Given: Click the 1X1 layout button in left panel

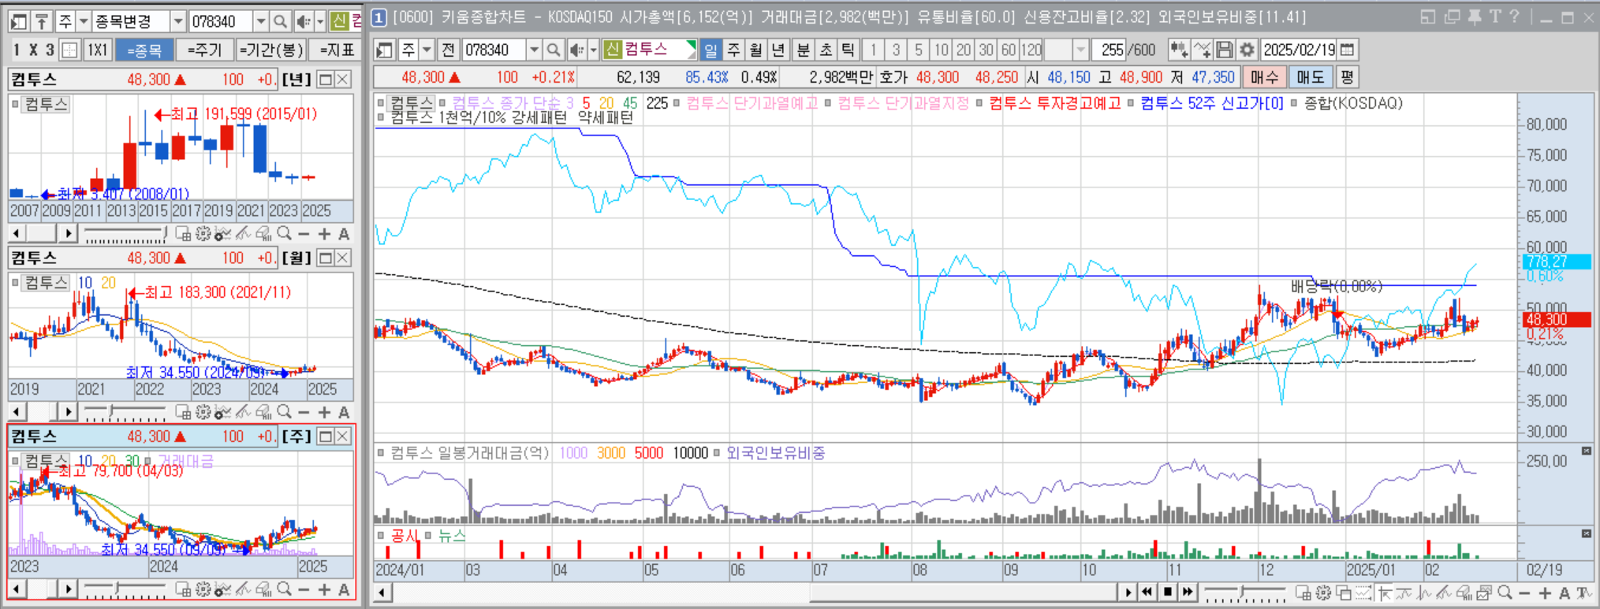Looking at the screenshot, I should click(96, 50).
